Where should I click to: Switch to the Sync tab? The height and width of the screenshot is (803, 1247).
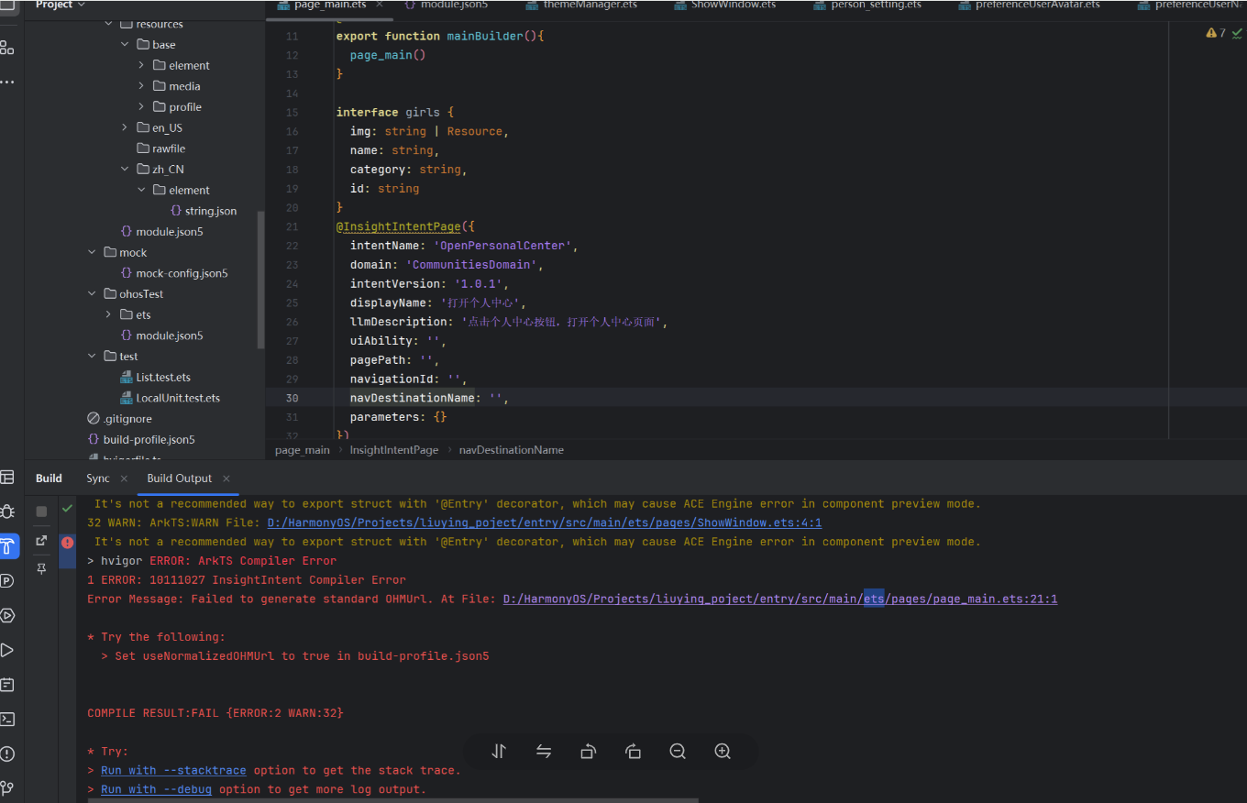point(98,478)
